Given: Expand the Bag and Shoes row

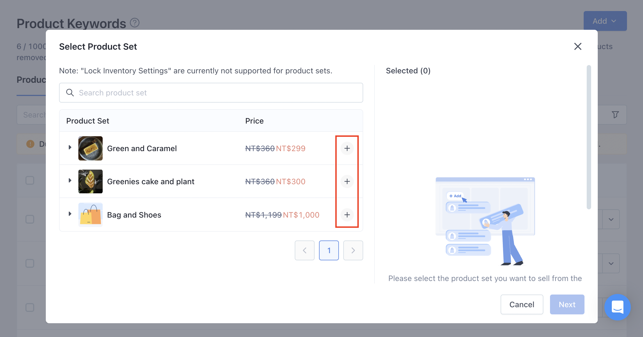Looking at the screenshot, I should 70,214.
